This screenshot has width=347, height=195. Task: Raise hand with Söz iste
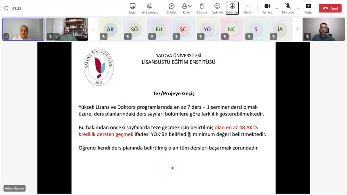202,8
